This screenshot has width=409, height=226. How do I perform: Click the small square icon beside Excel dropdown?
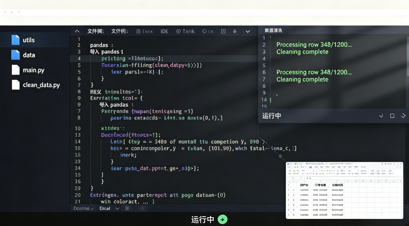pyautogui.click(x=127, y=208)
